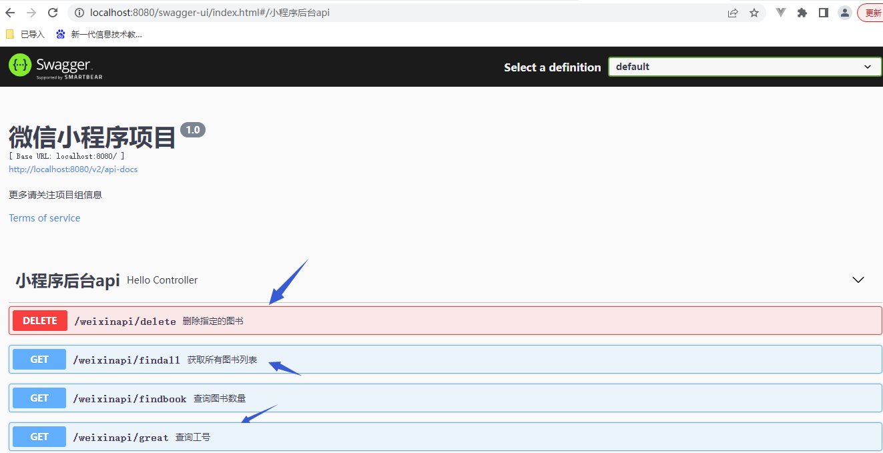Viewport: 883px width, 453px height.
Task: Open the 已导入 bookmarks folder
Action: pyautogui.click(x=25, y=34)
